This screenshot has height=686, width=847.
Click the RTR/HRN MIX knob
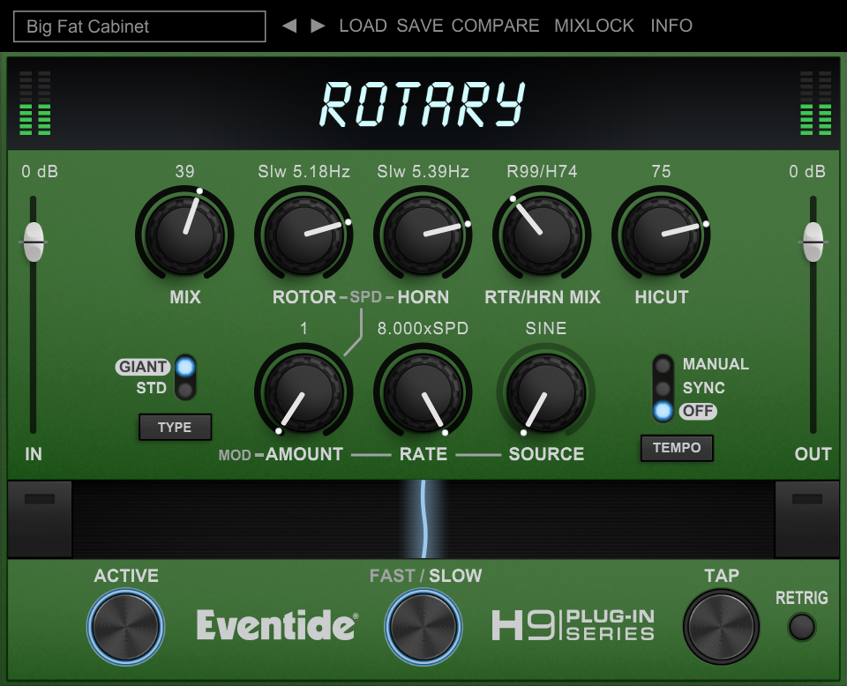542,235
